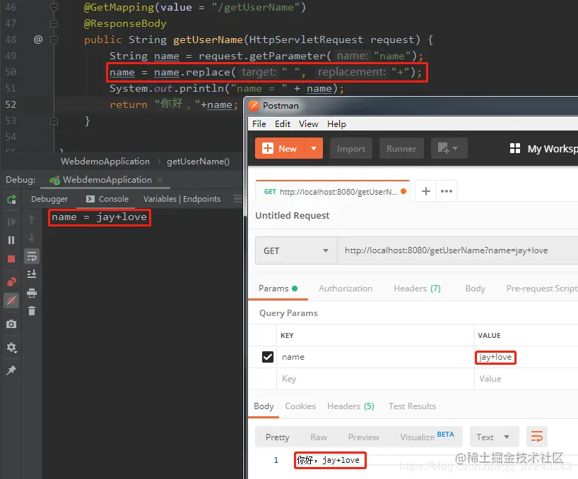Switch to the Console tab
This screenshot has width=578, height=479.
click(x=107, y=199)
